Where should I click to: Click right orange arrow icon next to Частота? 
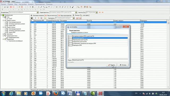tap(103, 12)
